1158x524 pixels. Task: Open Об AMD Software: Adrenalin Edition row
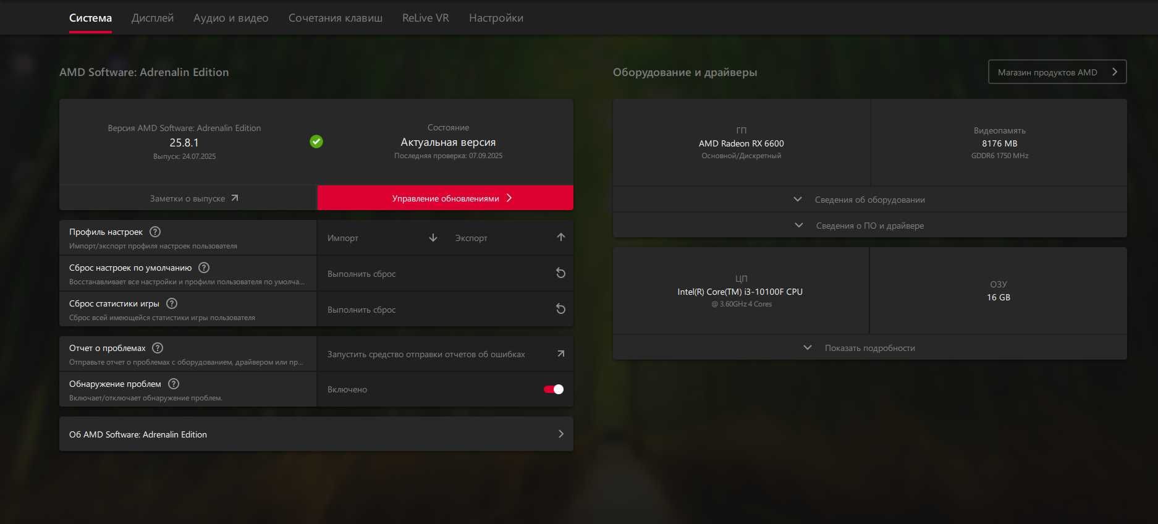coord(316,434)
